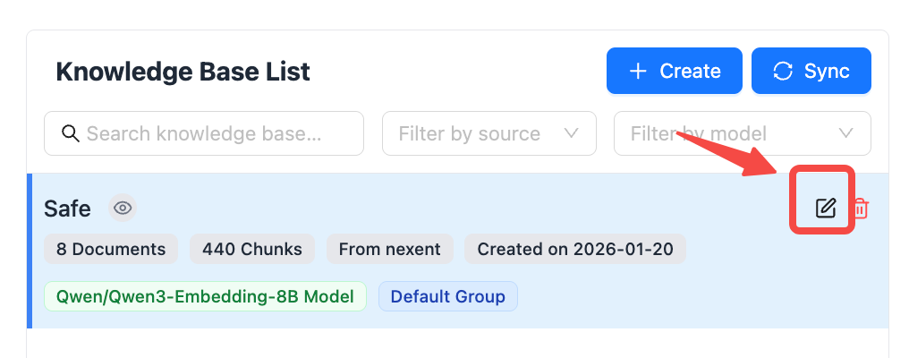
Task: Toggle the eye icon beside Safe
Action: pyautogui.click(x=123, y=209)
